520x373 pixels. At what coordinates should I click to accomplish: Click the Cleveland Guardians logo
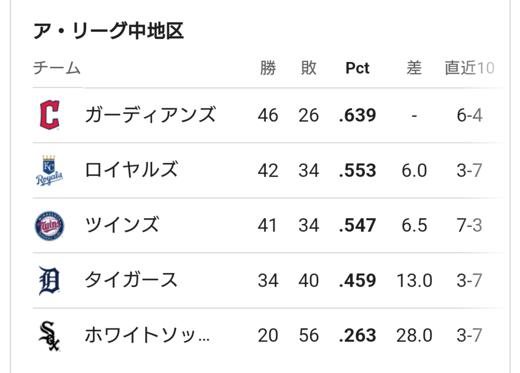(50, 115)
